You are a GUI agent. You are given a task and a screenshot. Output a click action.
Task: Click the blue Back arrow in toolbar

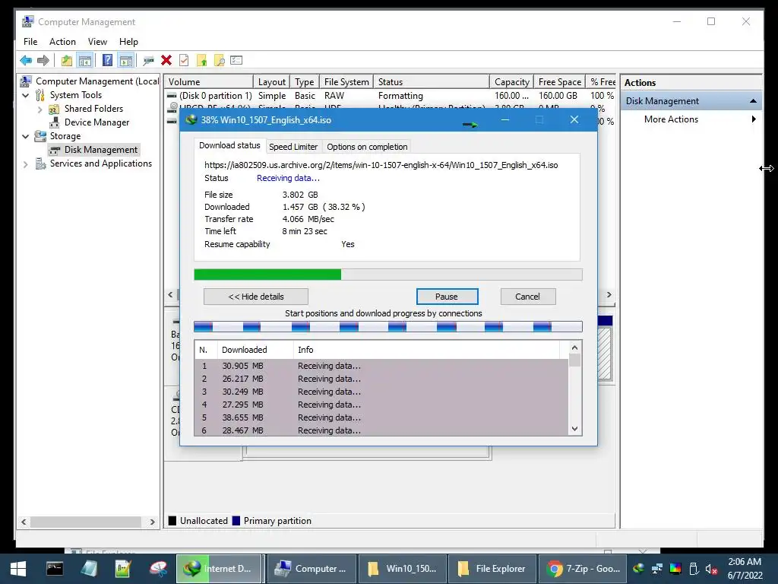tap(26, 61)
